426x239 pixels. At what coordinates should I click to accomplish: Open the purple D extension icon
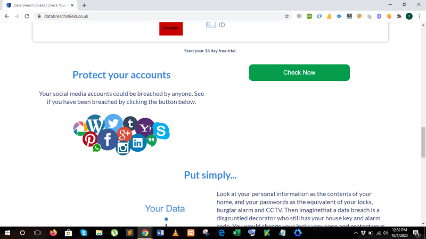[x=379, y=17]
